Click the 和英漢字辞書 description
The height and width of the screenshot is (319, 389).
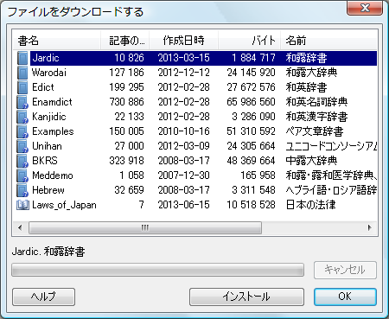click(x=316, y=117)
